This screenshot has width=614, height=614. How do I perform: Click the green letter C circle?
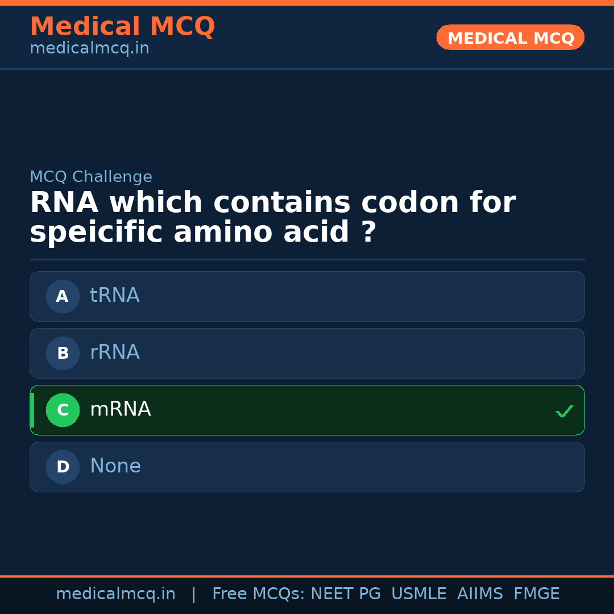point(63,410)
